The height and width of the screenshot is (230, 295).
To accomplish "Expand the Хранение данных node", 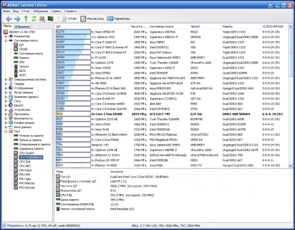I will pos(6,97).
